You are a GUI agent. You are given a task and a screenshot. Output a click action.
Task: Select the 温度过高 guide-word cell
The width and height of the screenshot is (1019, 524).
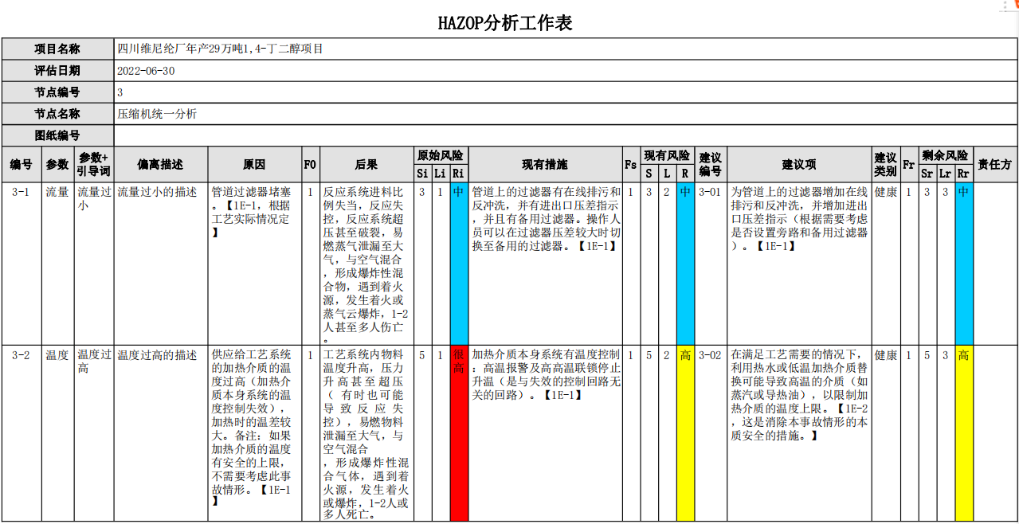coord(94,433)
